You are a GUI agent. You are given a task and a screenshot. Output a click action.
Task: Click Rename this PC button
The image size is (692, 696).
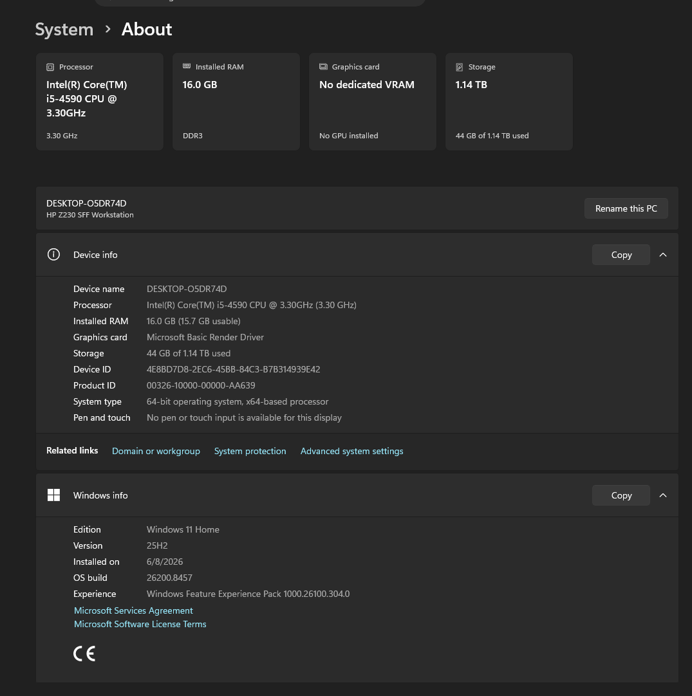[626, 208]
